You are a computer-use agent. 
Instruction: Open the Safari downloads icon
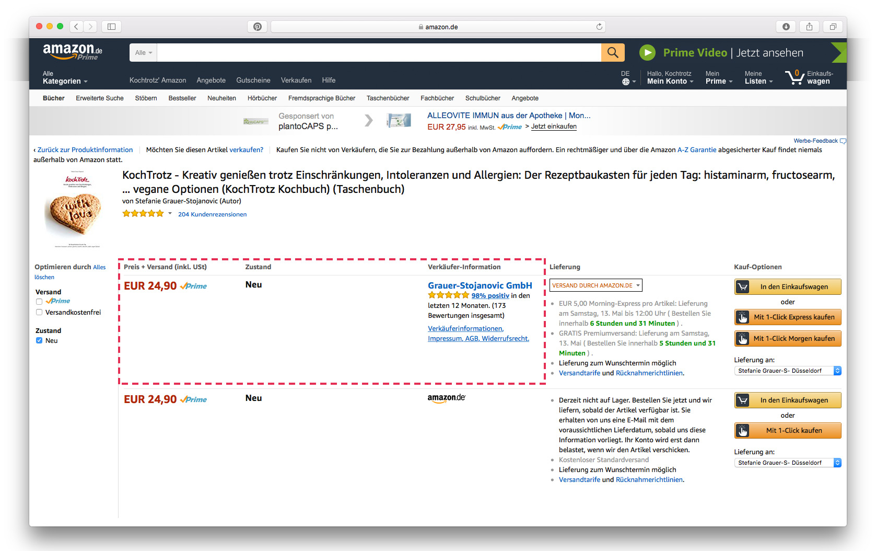pos(786,27)
